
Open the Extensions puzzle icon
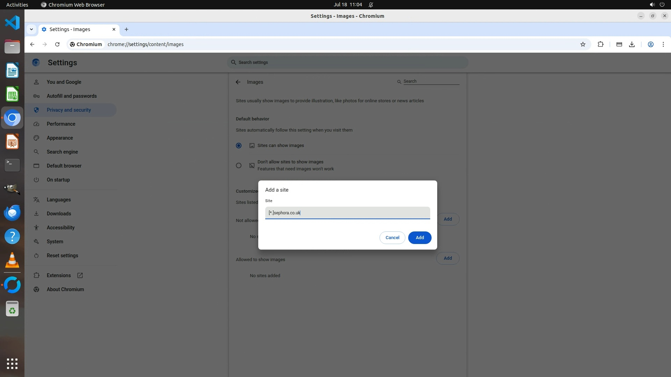click(600, 44)
